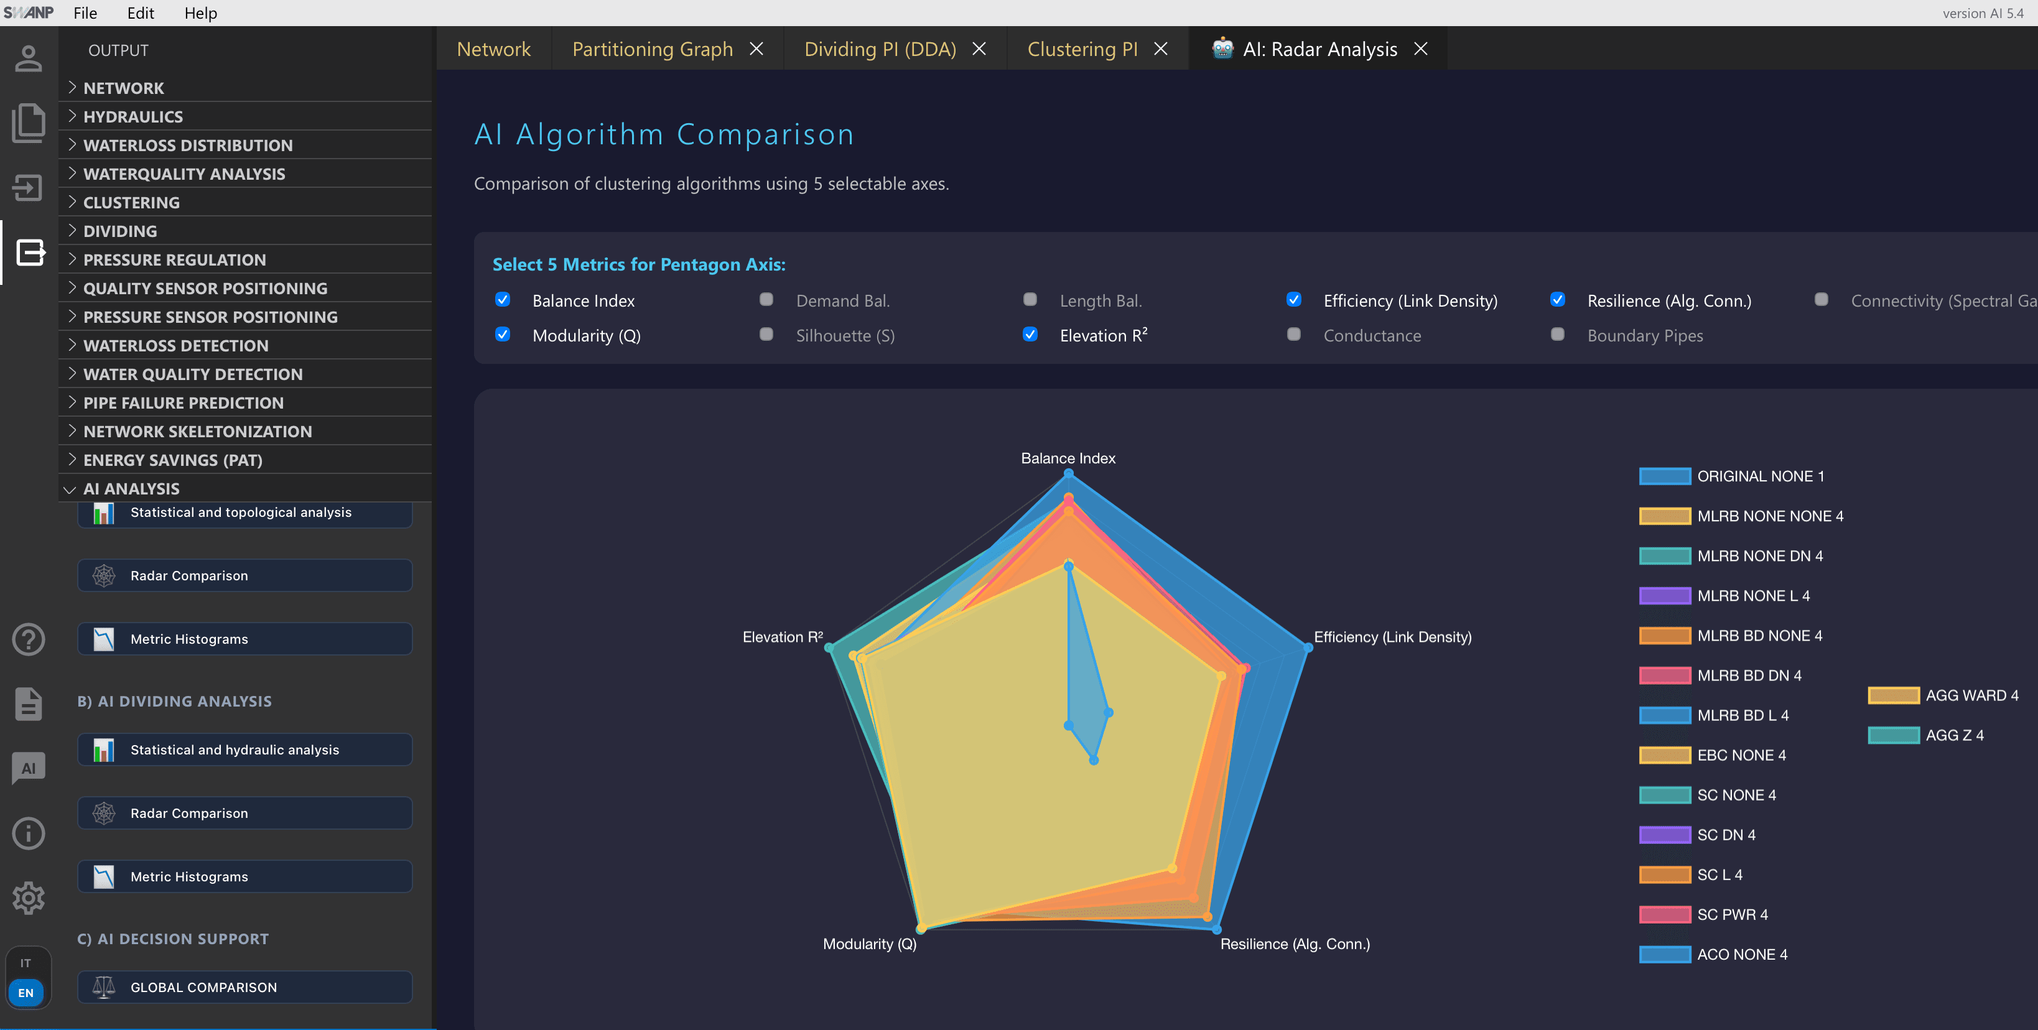
Task: Click the user profile icon in sidebar
Action: click(x=29, y=58)
